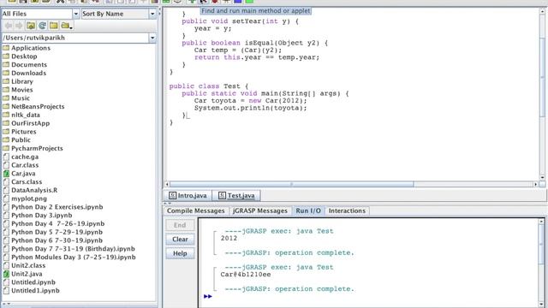Select Python Day 4 7-26-19.ipynb
Image resolution: width=548 pixels, height=308 pixels.
pos(57,224)
